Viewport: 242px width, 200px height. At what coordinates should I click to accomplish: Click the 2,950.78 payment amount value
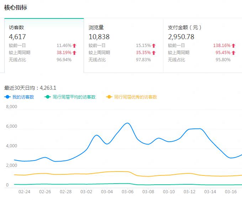click(181, 37)
